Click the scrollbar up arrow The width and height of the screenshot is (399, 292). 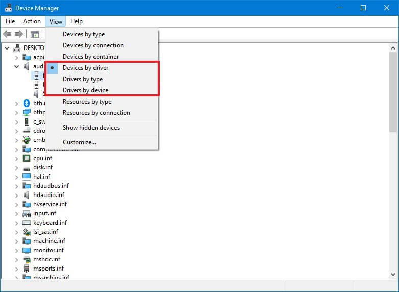coord(393,48)
